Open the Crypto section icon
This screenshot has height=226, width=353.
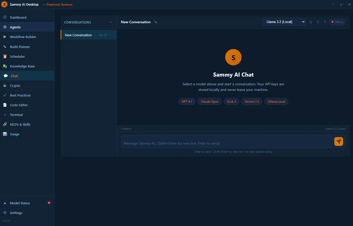[x=5, y=86]
